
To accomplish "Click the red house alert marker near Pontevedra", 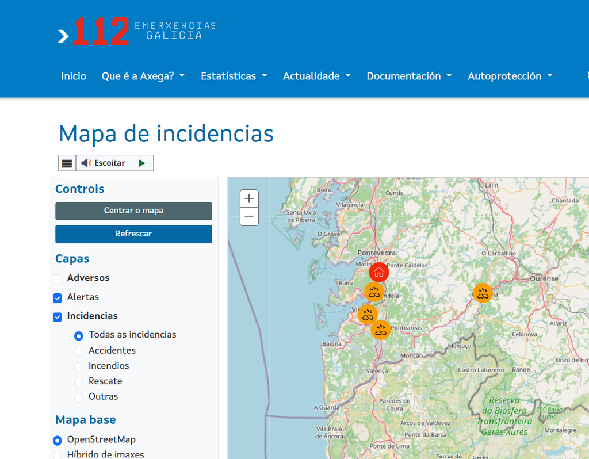I will 378,272.
